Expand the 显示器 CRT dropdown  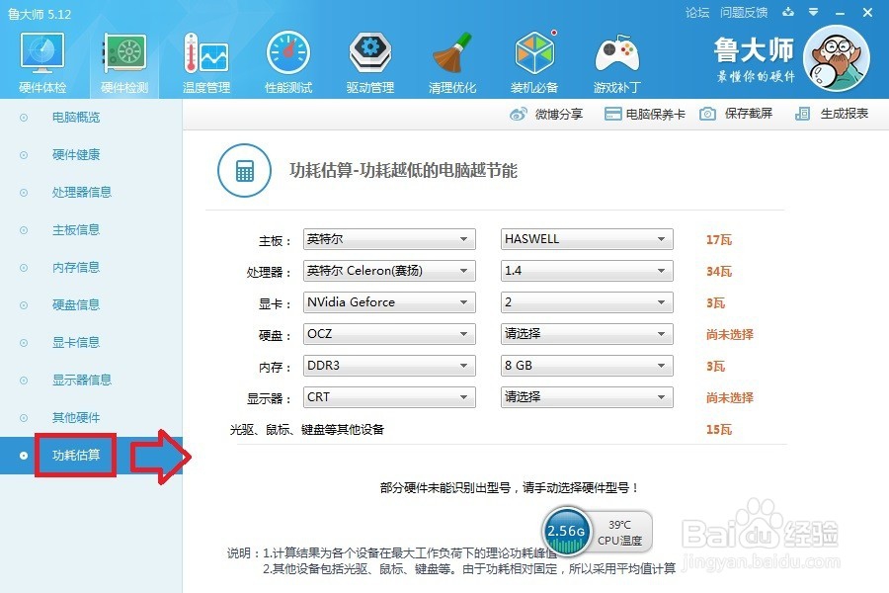(x=389, y=397)
